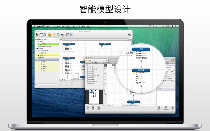This screenshot has height=131, width=210.
Task: Click the horizontal scrollbar under model canvas
Action: [130, 105]
